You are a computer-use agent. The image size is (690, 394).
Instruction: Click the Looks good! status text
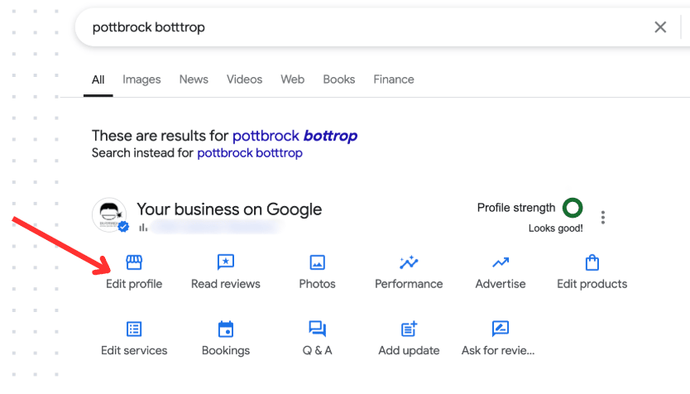(556, 228)
